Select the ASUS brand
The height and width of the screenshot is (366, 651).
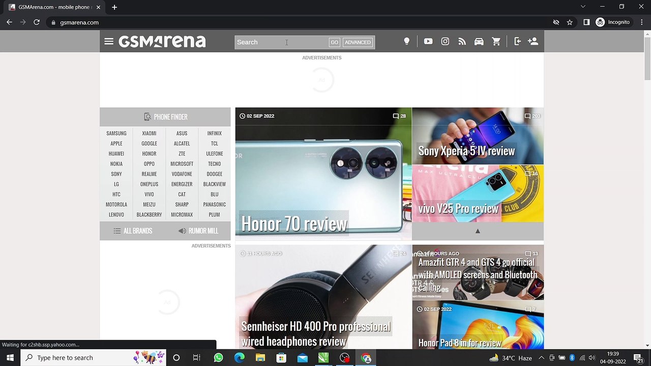coord(182,133)
